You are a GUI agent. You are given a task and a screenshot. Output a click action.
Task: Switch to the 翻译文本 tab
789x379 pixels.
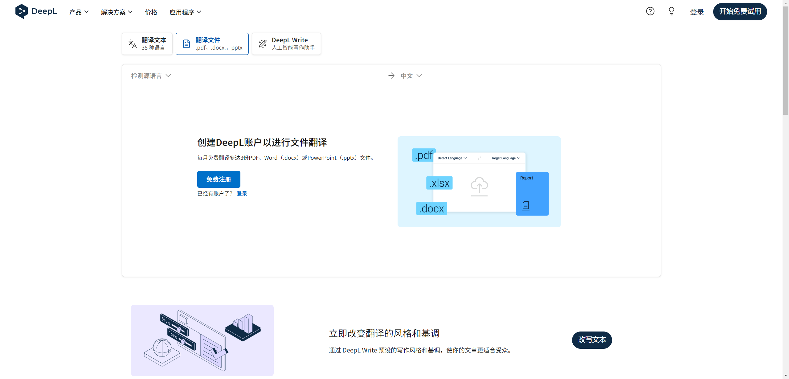(147, 44)
